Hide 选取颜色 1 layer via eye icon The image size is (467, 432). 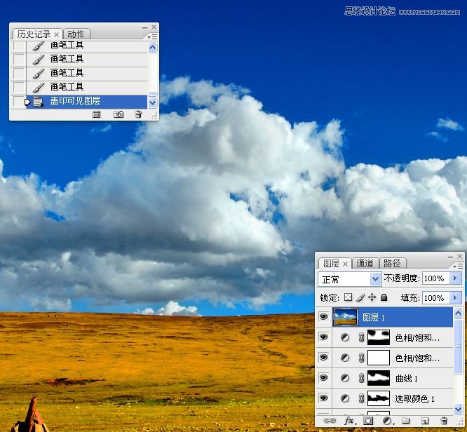[323, 398]
